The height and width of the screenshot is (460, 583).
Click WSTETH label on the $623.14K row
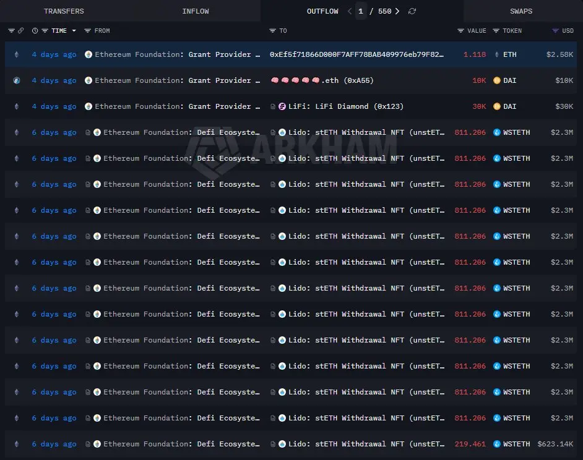[516, 444]
